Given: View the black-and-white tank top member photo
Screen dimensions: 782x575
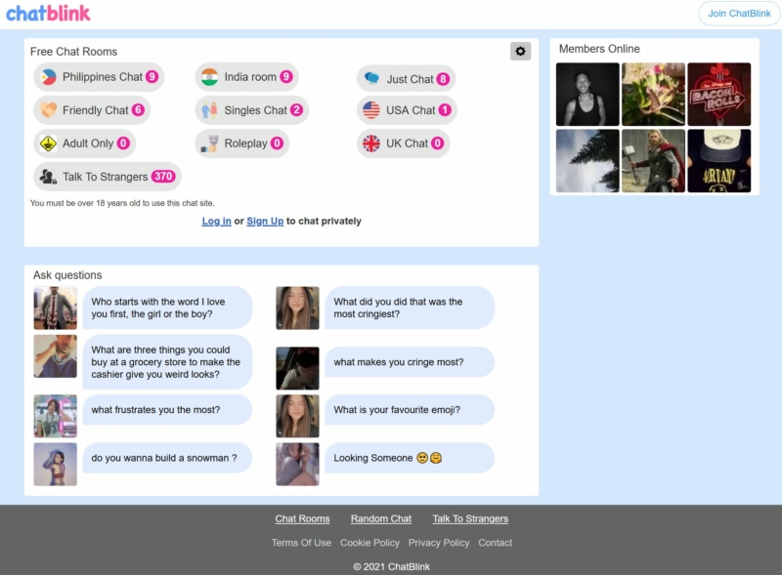Looking at the screenshot, I should (x=587, y=94).
